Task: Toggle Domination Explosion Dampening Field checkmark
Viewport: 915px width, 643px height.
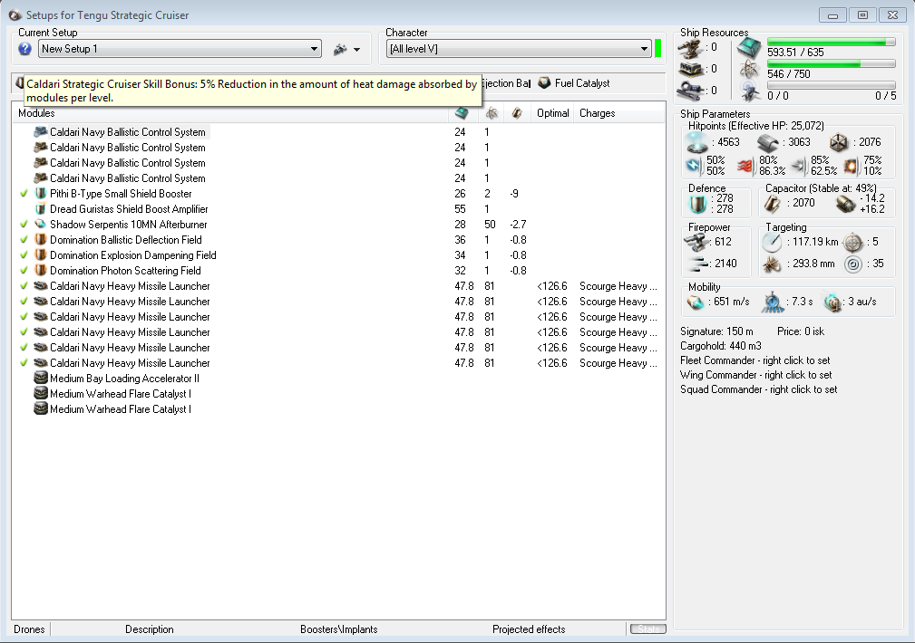Action: point(24,255)
